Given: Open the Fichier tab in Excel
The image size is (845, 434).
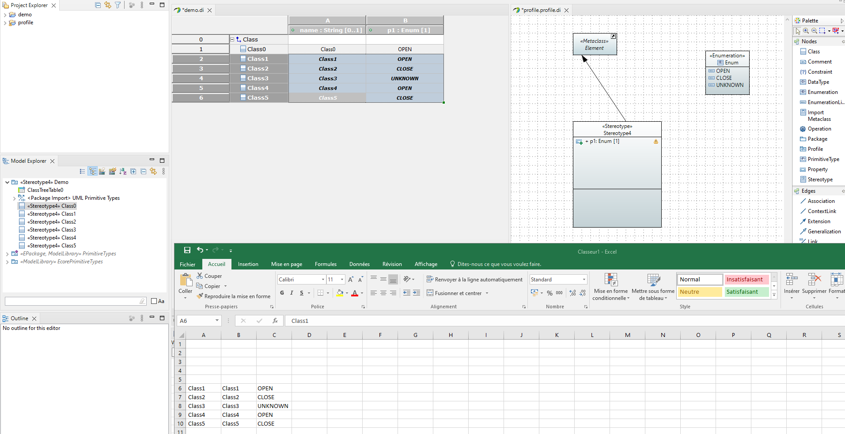Looking at the screenshot, I should point(187,264).
